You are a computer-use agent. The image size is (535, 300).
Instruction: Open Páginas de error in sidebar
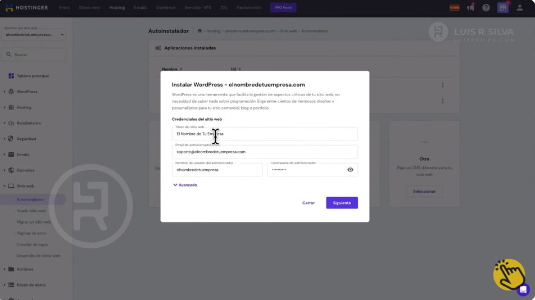click(x=31, y=233)
